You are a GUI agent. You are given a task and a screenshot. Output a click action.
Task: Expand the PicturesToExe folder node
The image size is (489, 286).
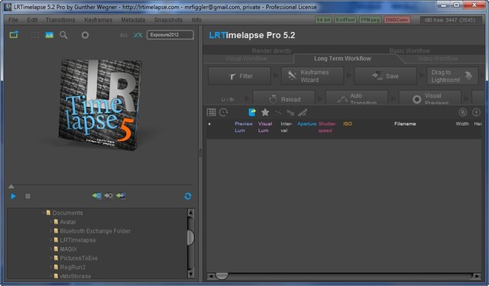pyautogui.click(x=51, y=258)
